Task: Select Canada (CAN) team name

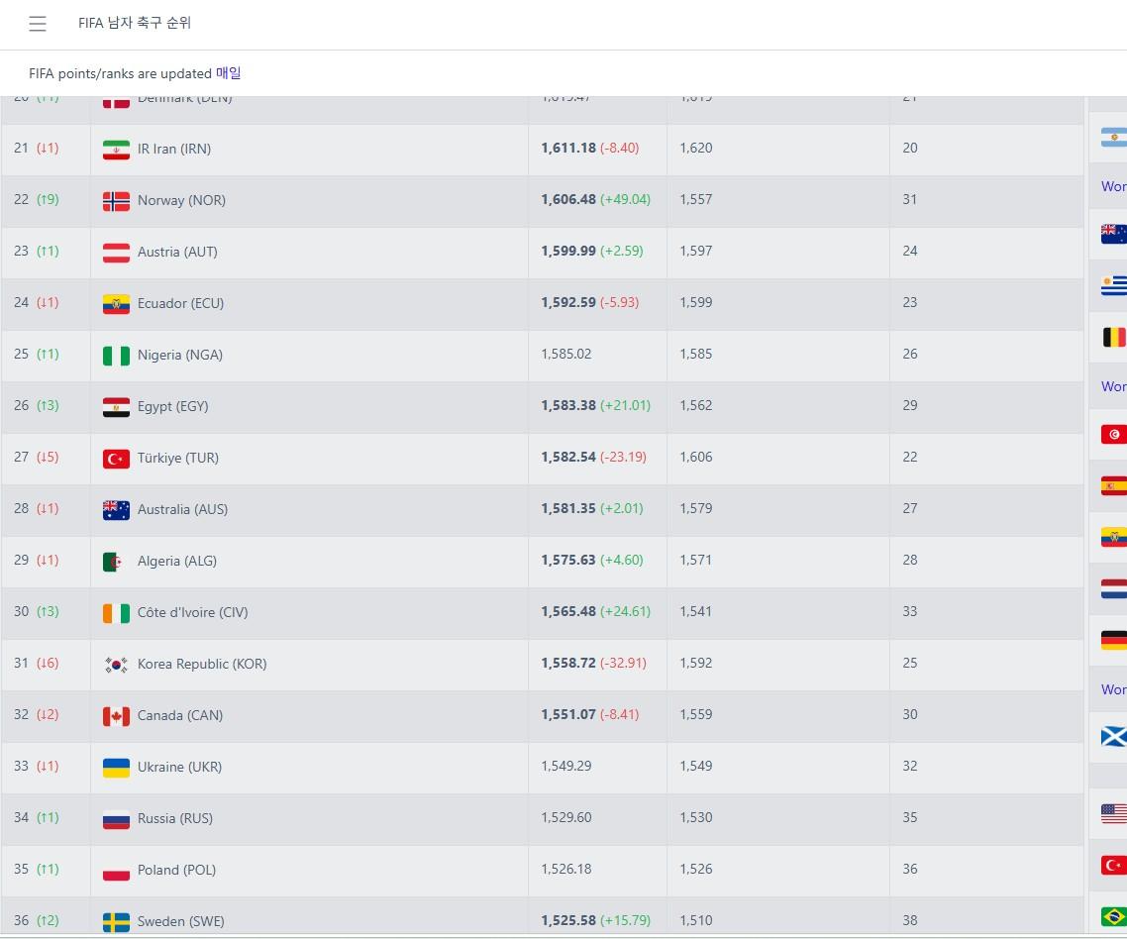Action: pyautogui.click(x=179, y=716)
